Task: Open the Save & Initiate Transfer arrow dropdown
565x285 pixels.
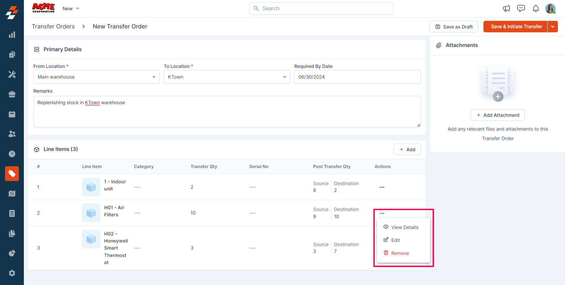Action: [x=553, y=26]
